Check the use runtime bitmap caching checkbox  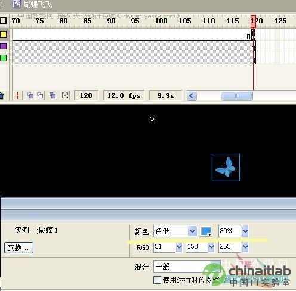click(x=157, y=280)
